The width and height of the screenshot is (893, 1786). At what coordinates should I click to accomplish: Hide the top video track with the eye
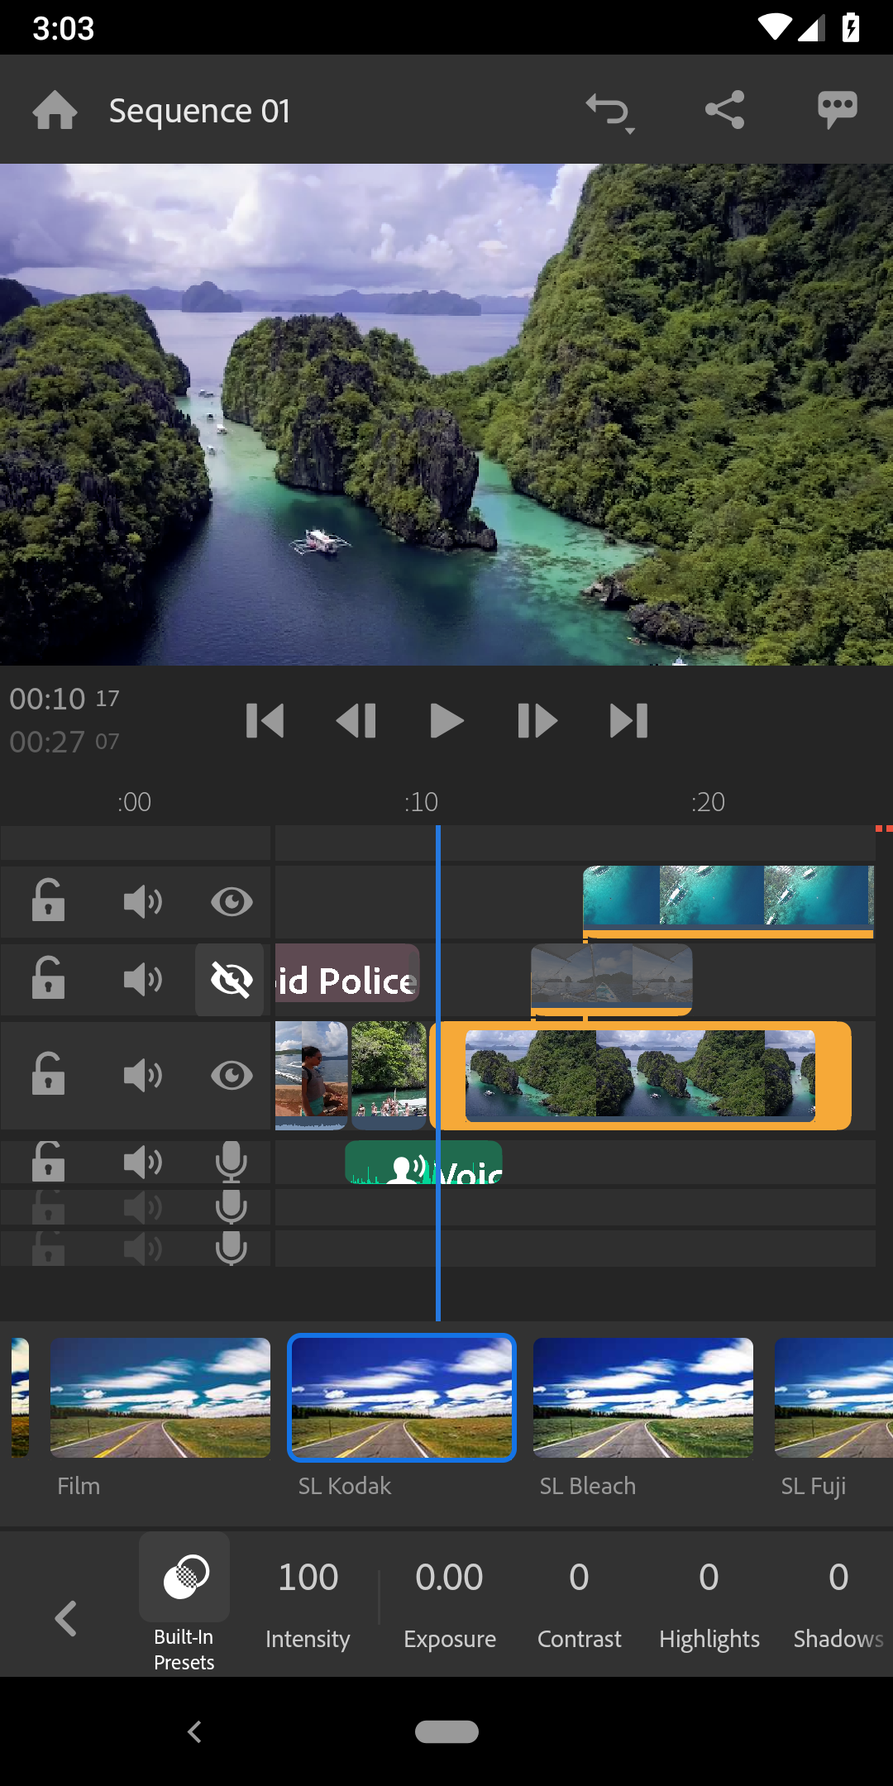(232, 901)
